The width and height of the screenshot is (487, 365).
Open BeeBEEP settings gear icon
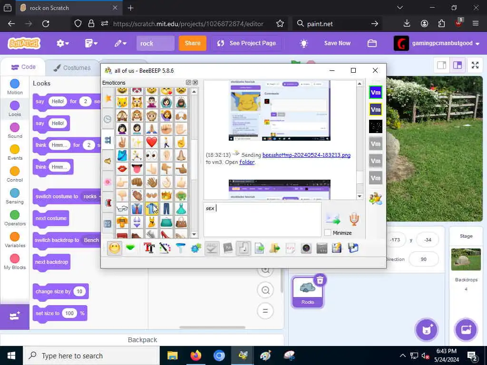[196, 248]
